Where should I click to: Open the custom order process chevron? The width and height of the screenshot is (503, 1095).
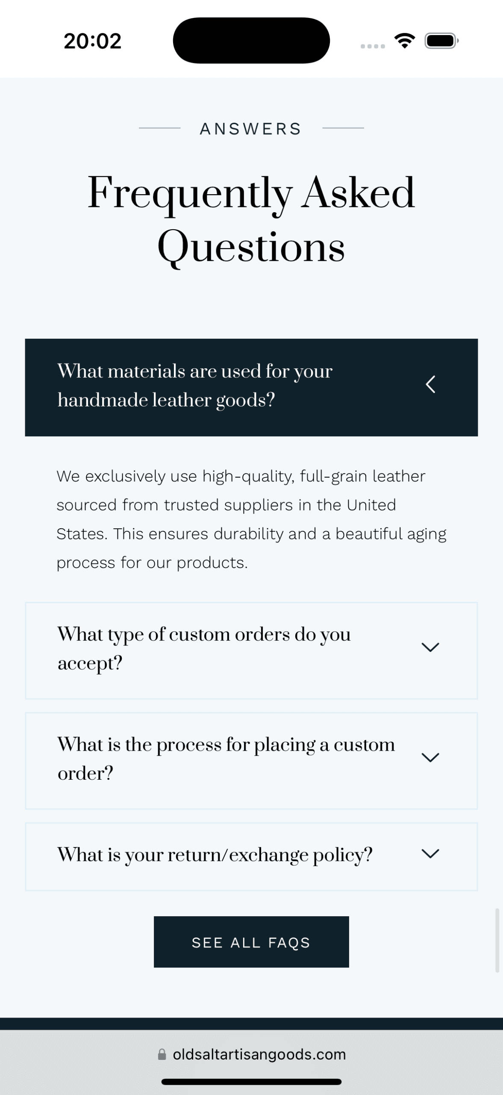click(x=430, y=758)
